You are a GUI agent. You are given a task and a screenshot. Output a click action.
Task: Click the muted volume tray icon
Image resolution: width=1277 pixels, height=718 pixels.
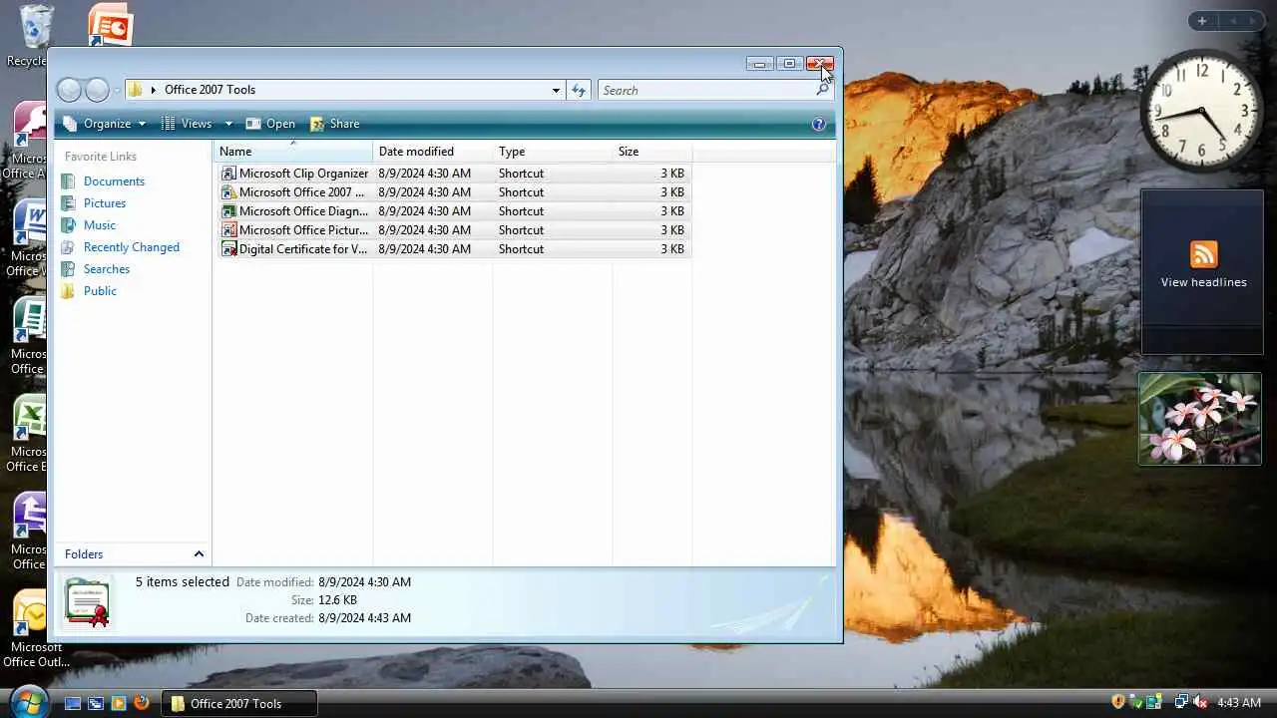coord(1200,702)
